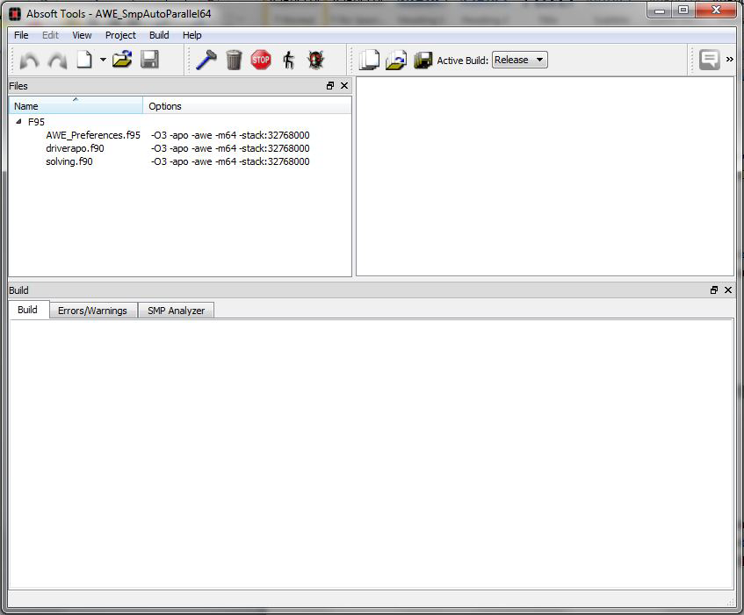
Task: Launch the debugger bug icon
Action: click(316, 61)
